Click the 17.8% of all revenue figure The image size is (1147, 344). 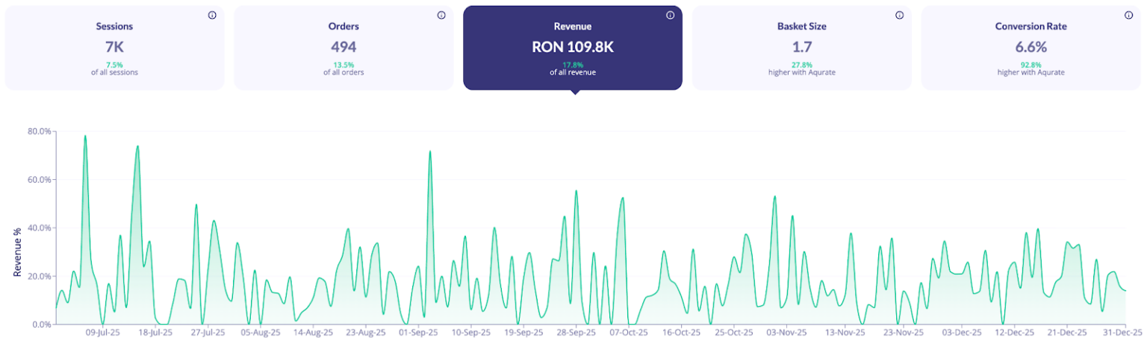pos(573,65)
